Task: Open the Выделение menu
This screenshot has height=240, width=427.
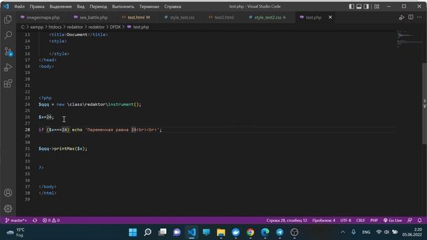Action: click(x=61, y=7)
